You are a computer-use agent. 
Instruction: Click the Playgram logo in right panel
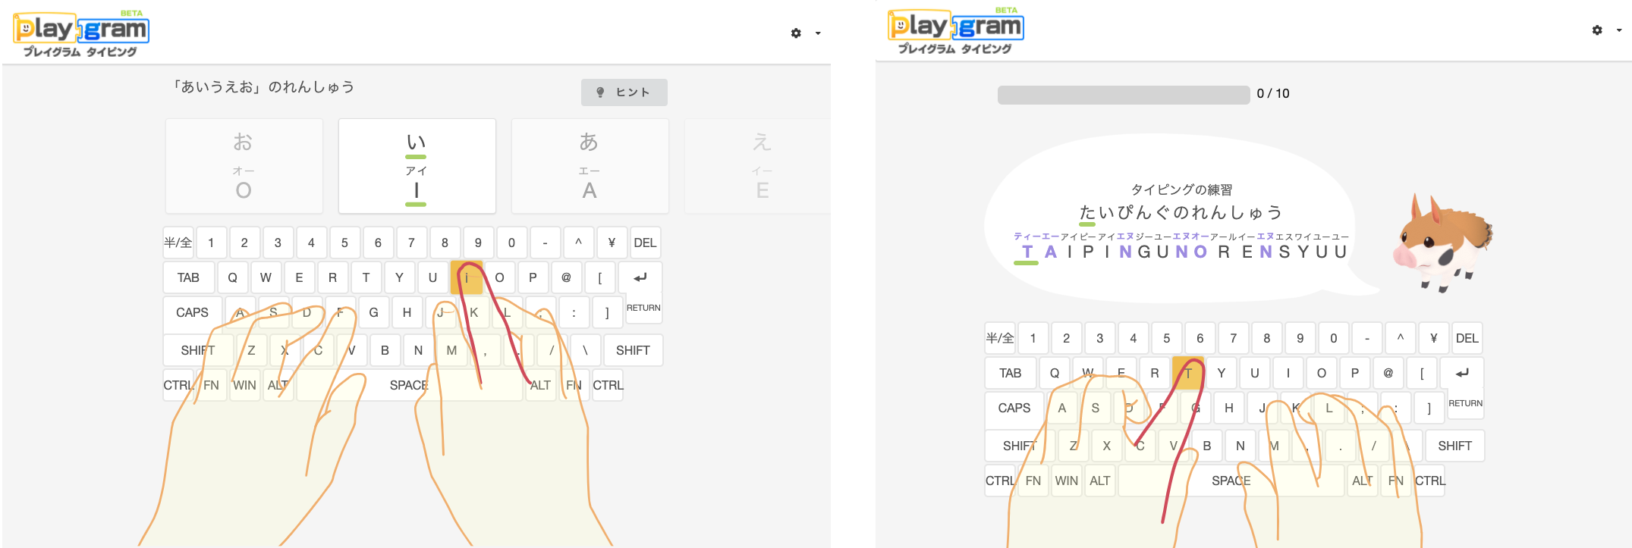(955, 31)
